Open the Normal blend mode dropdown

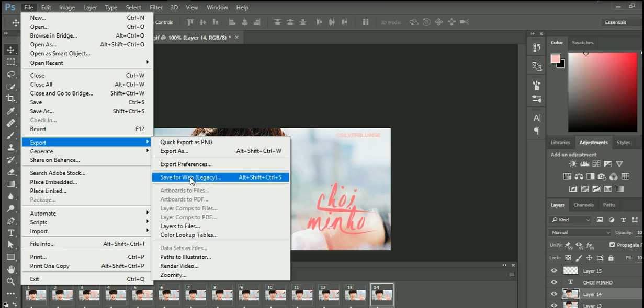[x=580, y=232]
